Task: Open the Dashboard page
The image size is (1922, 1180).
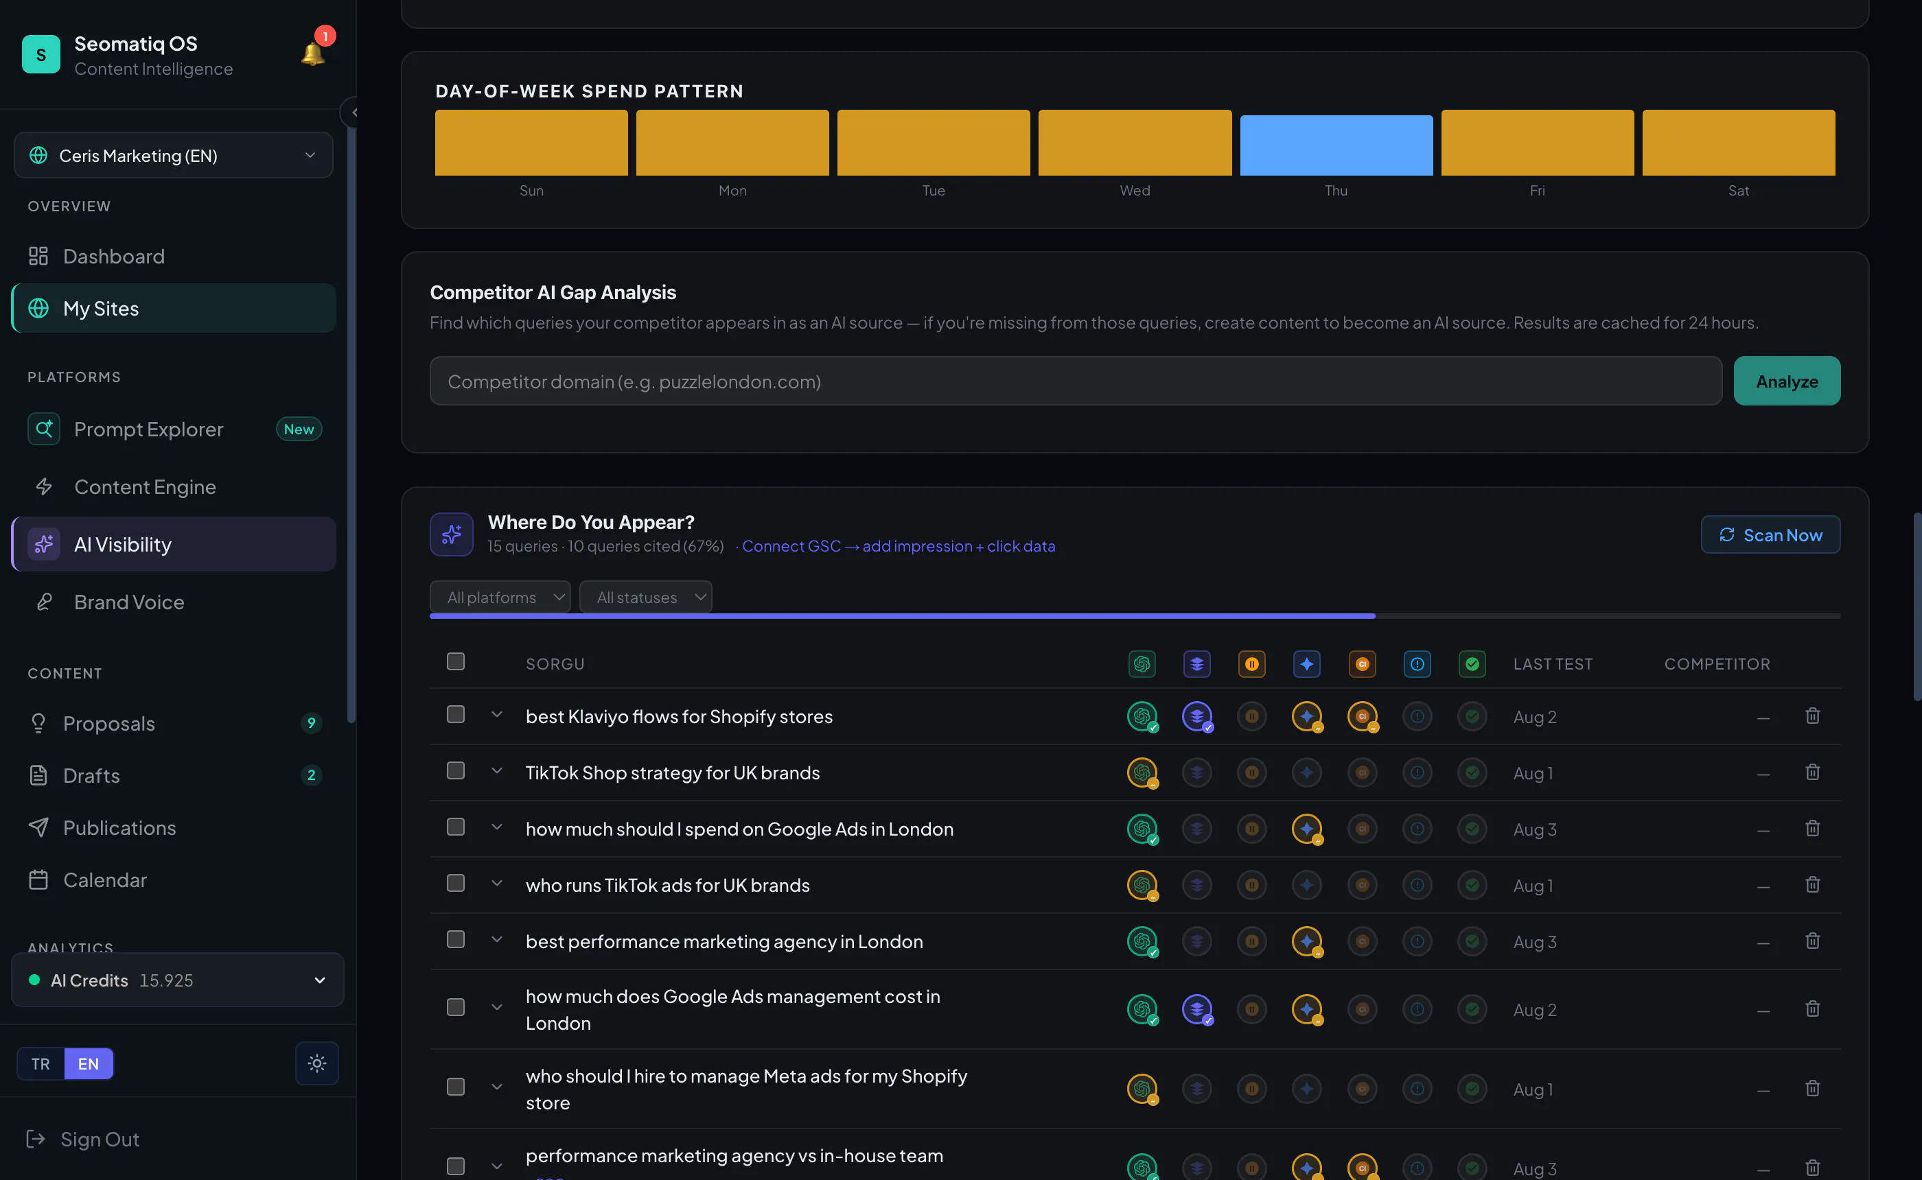Action: pos(173,256)
